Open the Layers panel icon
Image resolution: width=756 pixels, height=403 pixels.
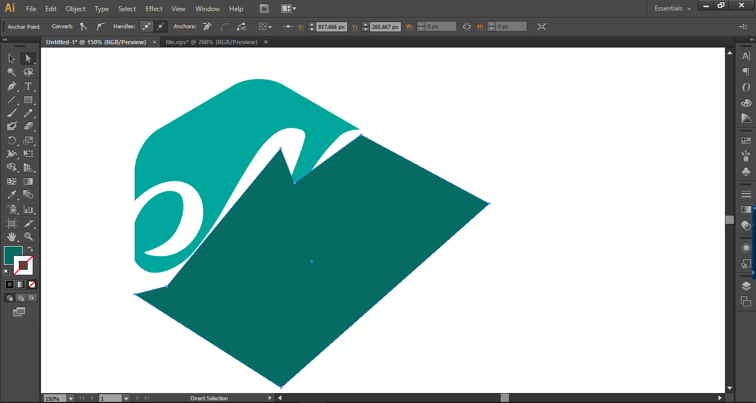746,286
